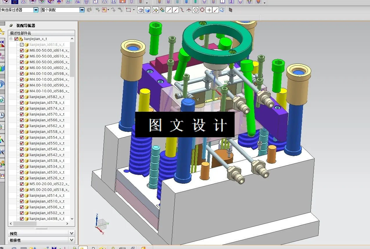Click the pin icon beside 装配导航器 title
The image size is (370, 249).
[11, 26]
